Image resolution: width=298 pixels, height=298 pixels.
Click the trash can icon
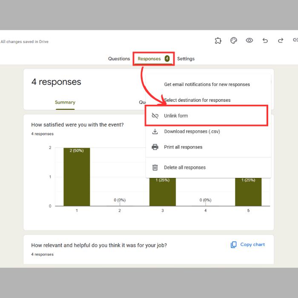coord(155,167)
